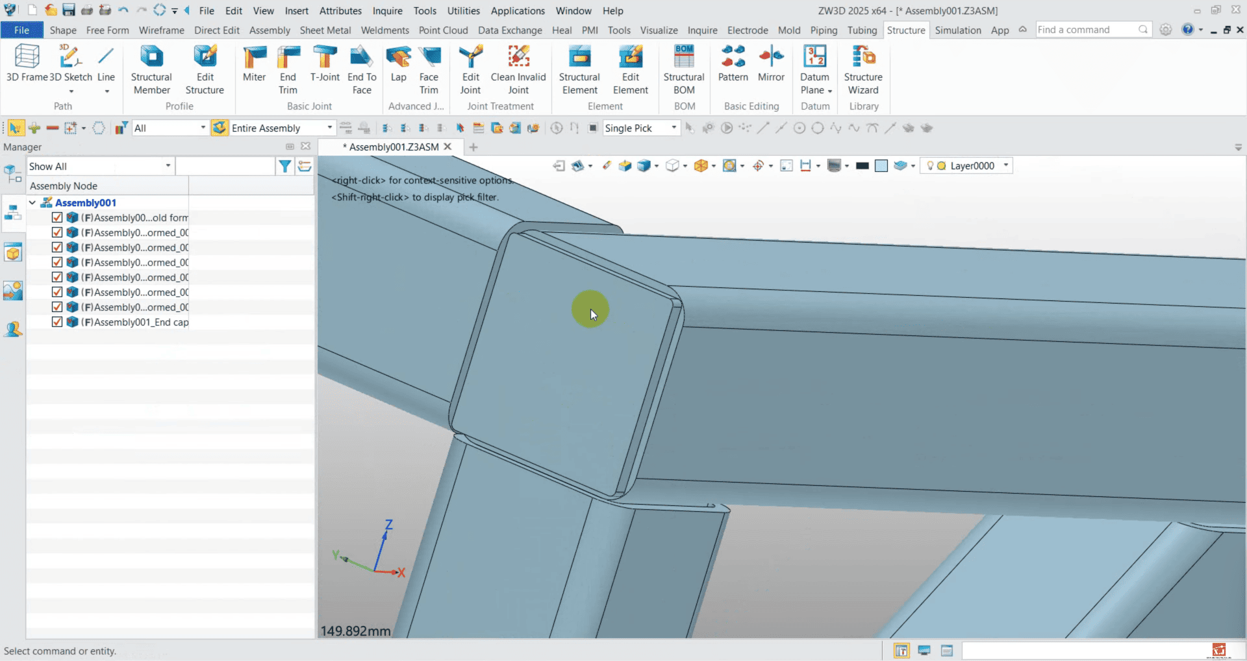
Task: Click the blue File button
Action: click(x=21, y=30)
